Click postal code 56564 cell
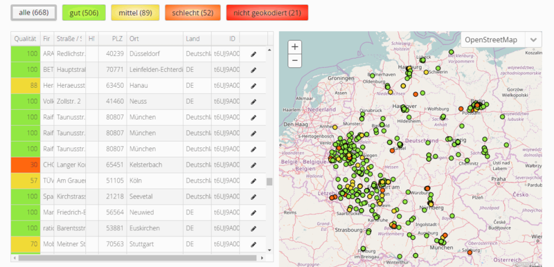554x267 pixels. click(113, 212)
